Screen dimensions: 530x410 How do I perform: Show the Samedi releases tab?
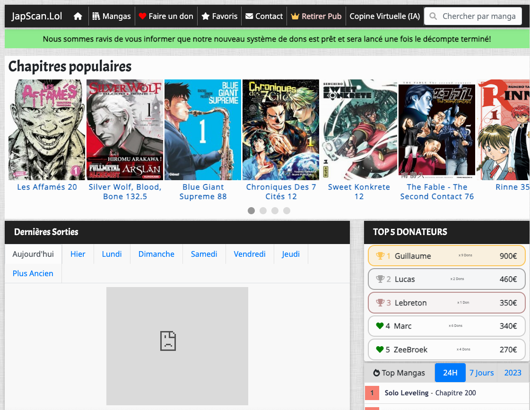point(204,254)
